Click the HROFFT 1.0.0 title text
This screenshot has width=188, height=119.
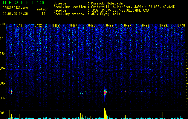[24, 2]
